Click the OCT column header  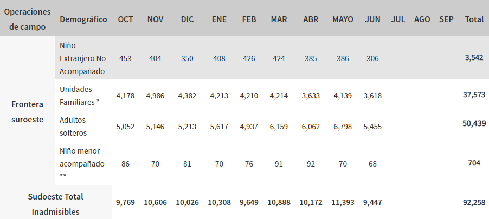point(125,19)
